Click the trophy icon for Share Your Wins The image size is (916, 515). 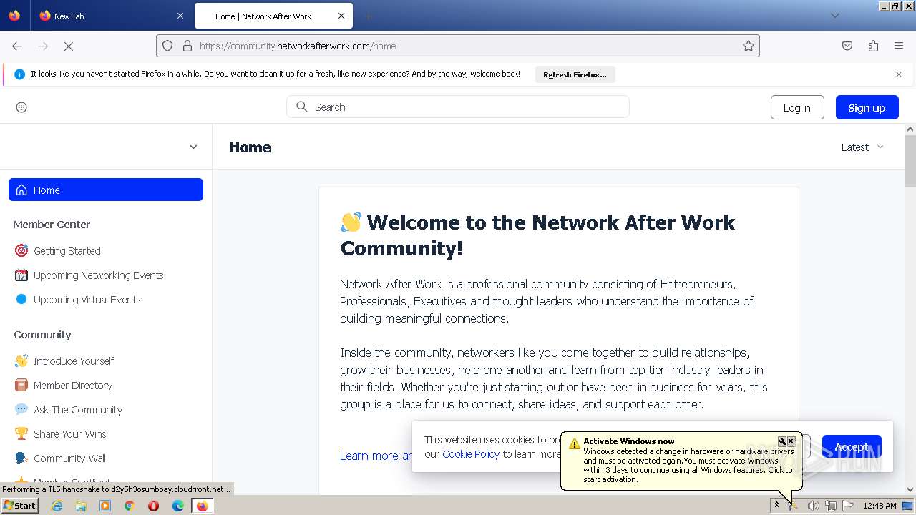coord(21,434)
